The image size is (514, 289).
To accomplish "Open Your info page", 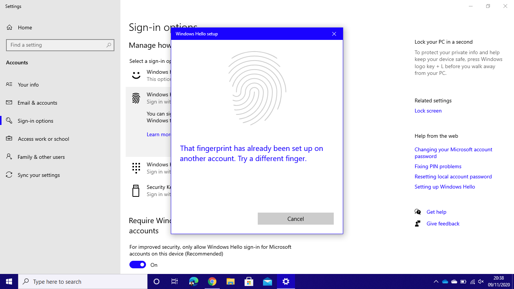I will coord(28,85).
